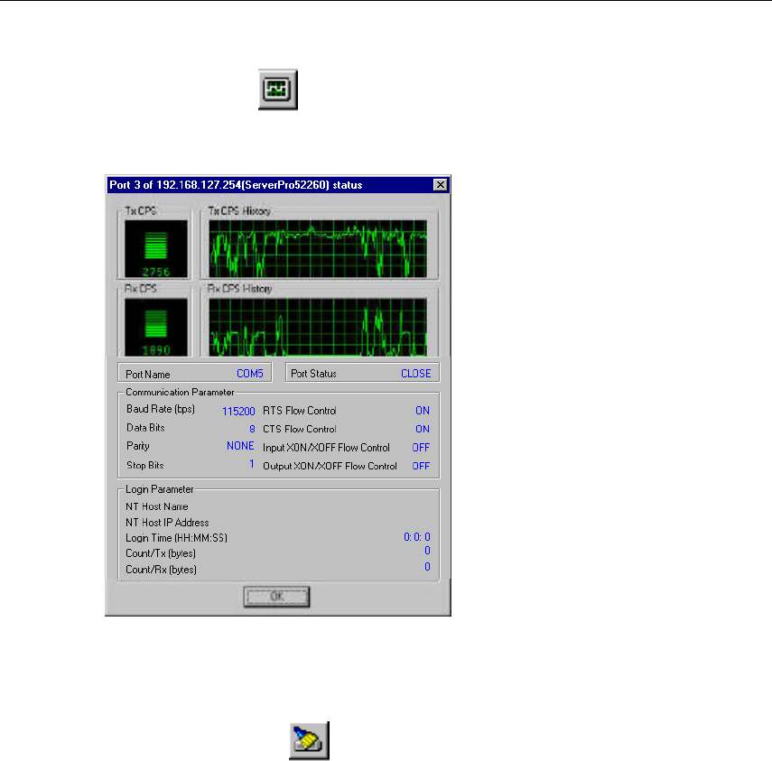Click the Tx CPS History graph
Viewport: 772px width, 761px height.
coord(318,248)
